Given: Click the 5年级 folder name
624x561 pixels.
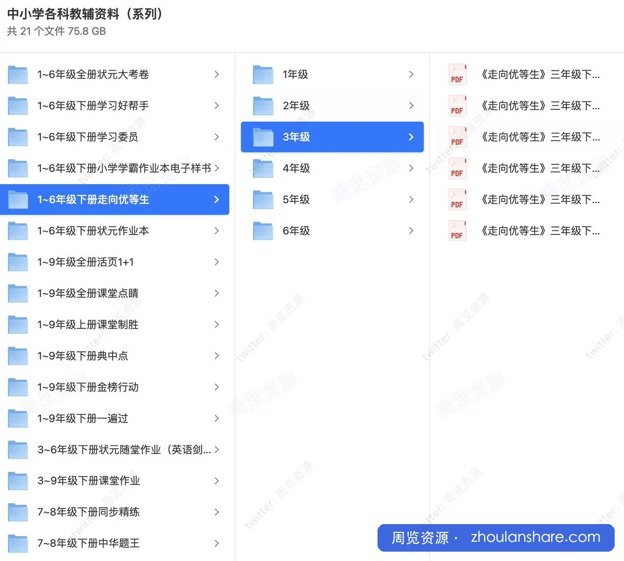Looking at the screenshot, I should (x=296, y=200).
